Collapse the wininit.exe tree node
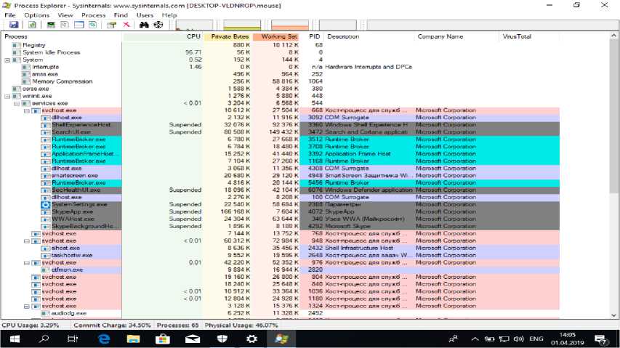Screen dimensions: 620x348 point(7,96)
